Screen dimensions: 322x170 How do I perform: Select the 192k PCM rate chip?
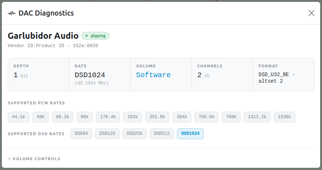coord(132,117)
